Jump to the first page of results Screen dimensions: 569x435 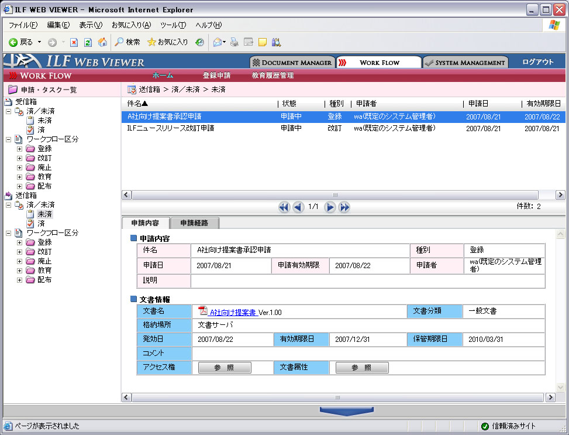[284, 207]
